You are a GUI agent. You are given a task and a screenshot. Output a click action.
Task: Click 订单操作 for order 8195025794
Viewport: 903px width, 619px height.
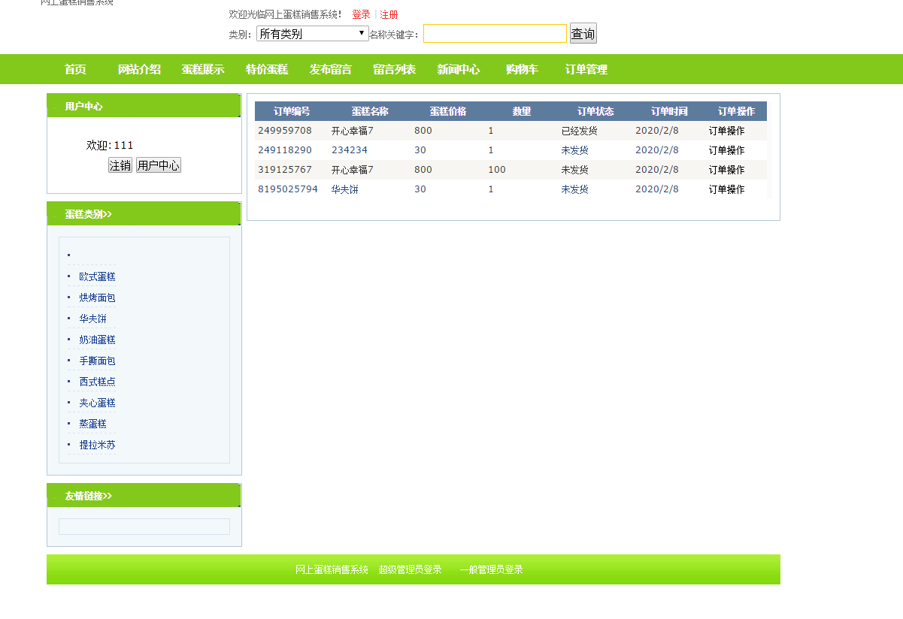tap(726, 189)
